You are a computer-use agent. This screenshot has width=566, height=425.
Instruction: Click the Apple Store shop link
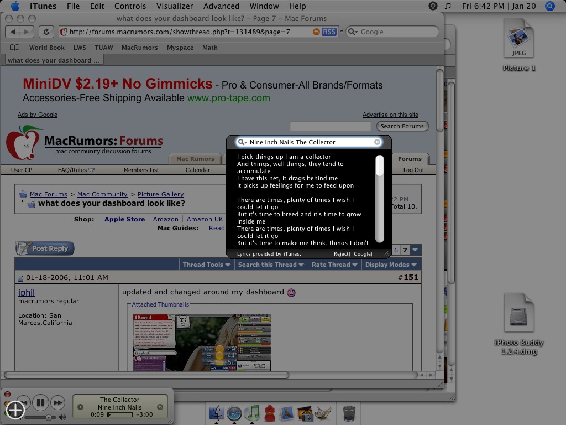tap(124, 219)
